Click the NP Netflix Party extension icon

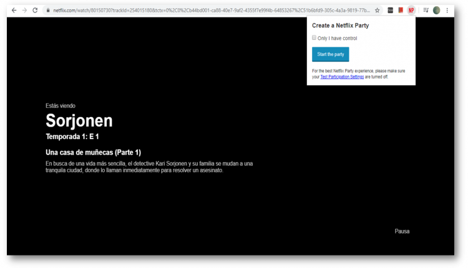coord(411,11)
